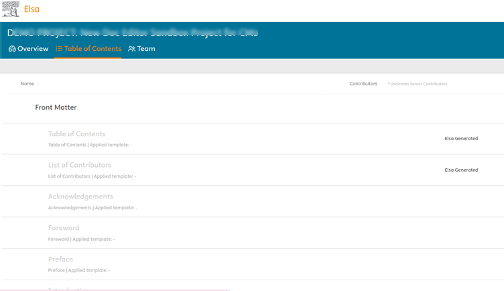Open the List of Contributors entry title
This screenshot has width=504, height=291.
(x=80, y=165)
